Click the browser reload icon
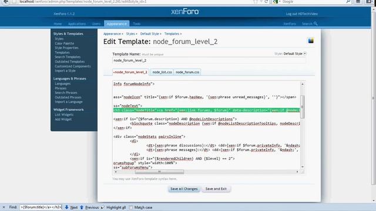Image resolution: width=376 pixels, height=211 pixels. click(x=266, y=1)
